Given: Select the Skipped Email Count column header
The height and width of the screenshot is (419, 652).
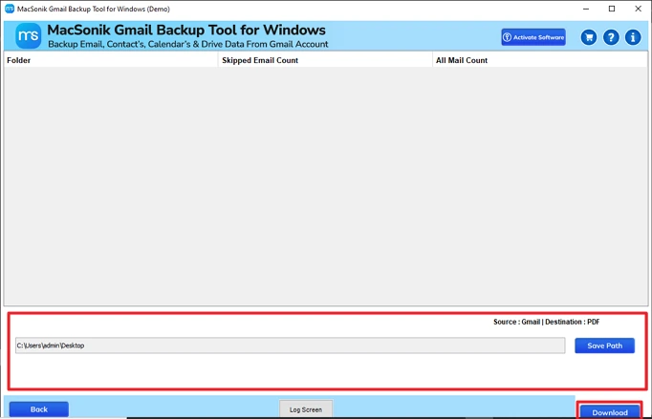Looking at the screenshot, I should click(260, 60).
